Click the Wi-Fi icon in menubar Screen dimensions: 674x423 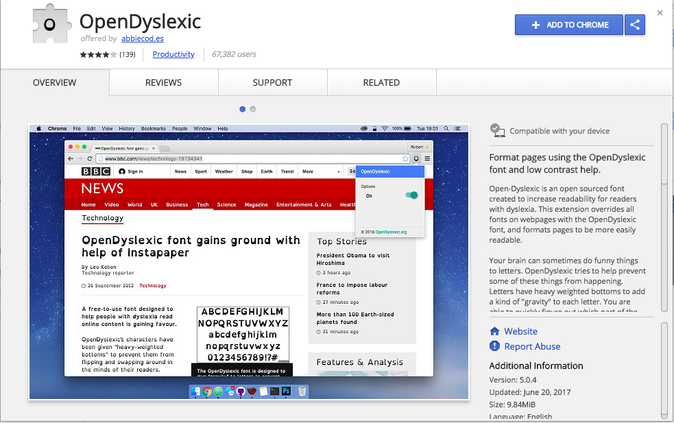coord(385,128)
